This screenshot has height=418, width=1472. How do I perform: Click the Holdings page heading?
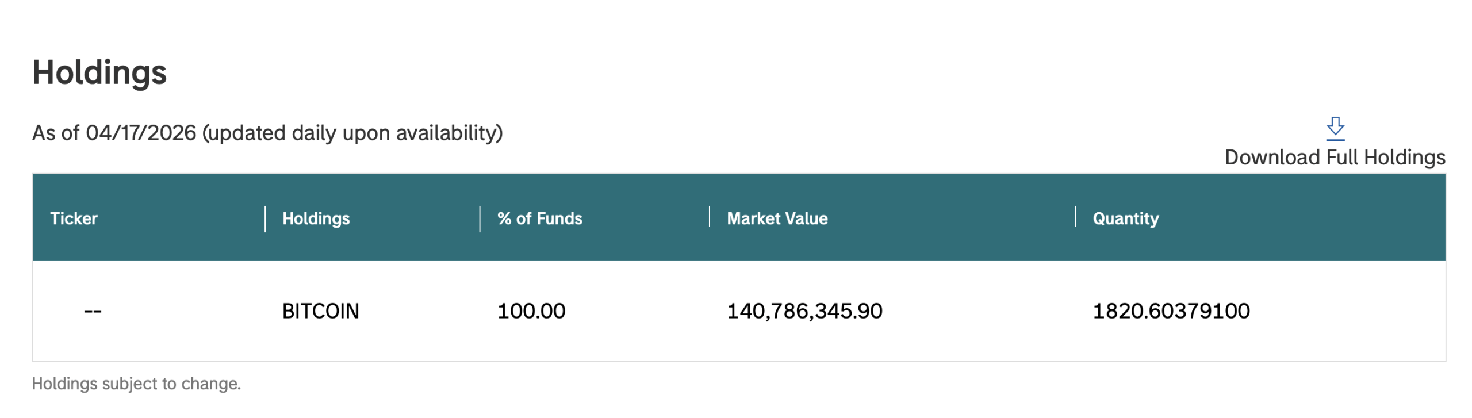click(99, 73)
